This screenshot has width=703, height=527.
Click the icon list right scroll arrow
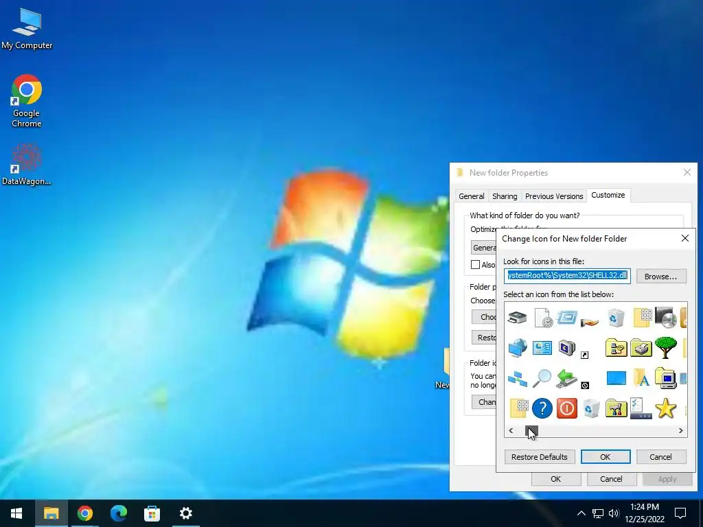pyautogui.click(x=680, y=431)
